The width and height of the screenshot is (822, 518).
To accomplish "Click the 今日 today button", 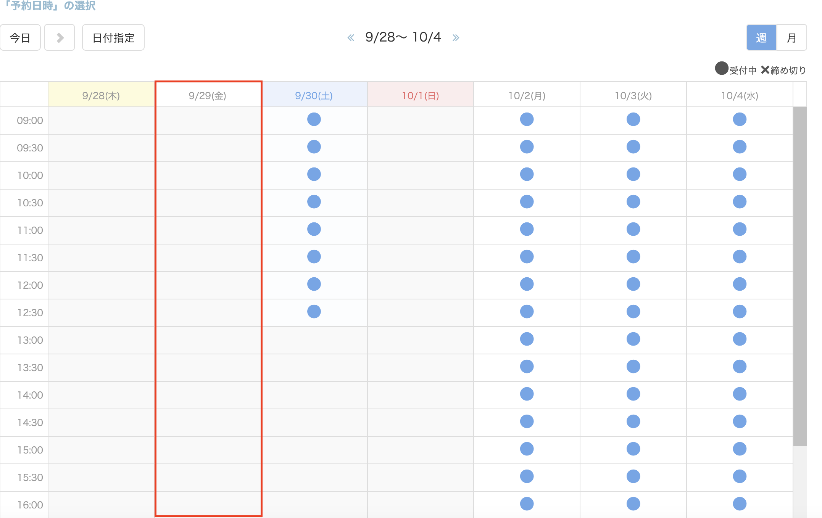I will click(x=20, y=38).
